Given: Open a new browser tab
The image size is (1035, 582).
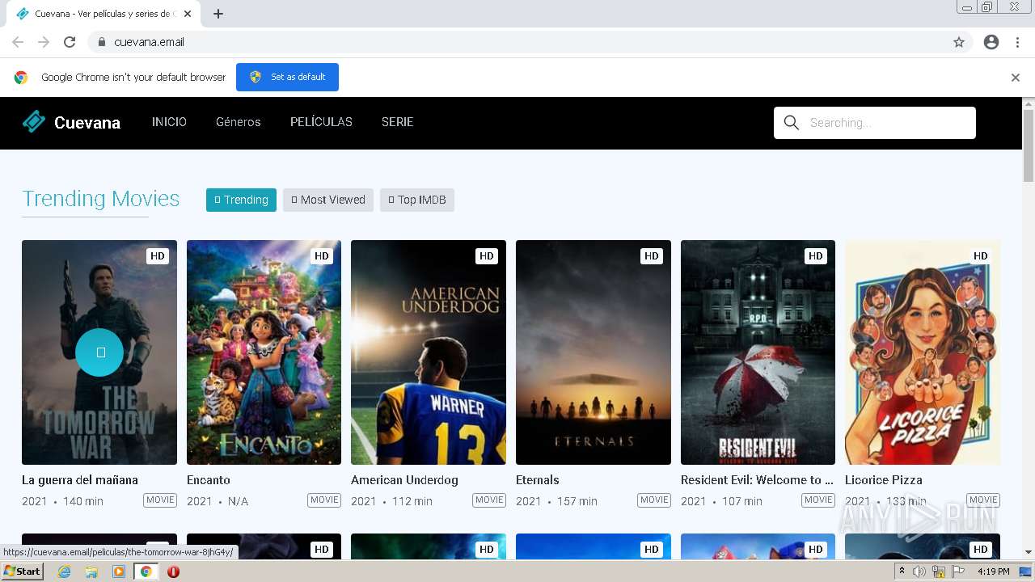Looking at the screenshot, I should 218,14.
